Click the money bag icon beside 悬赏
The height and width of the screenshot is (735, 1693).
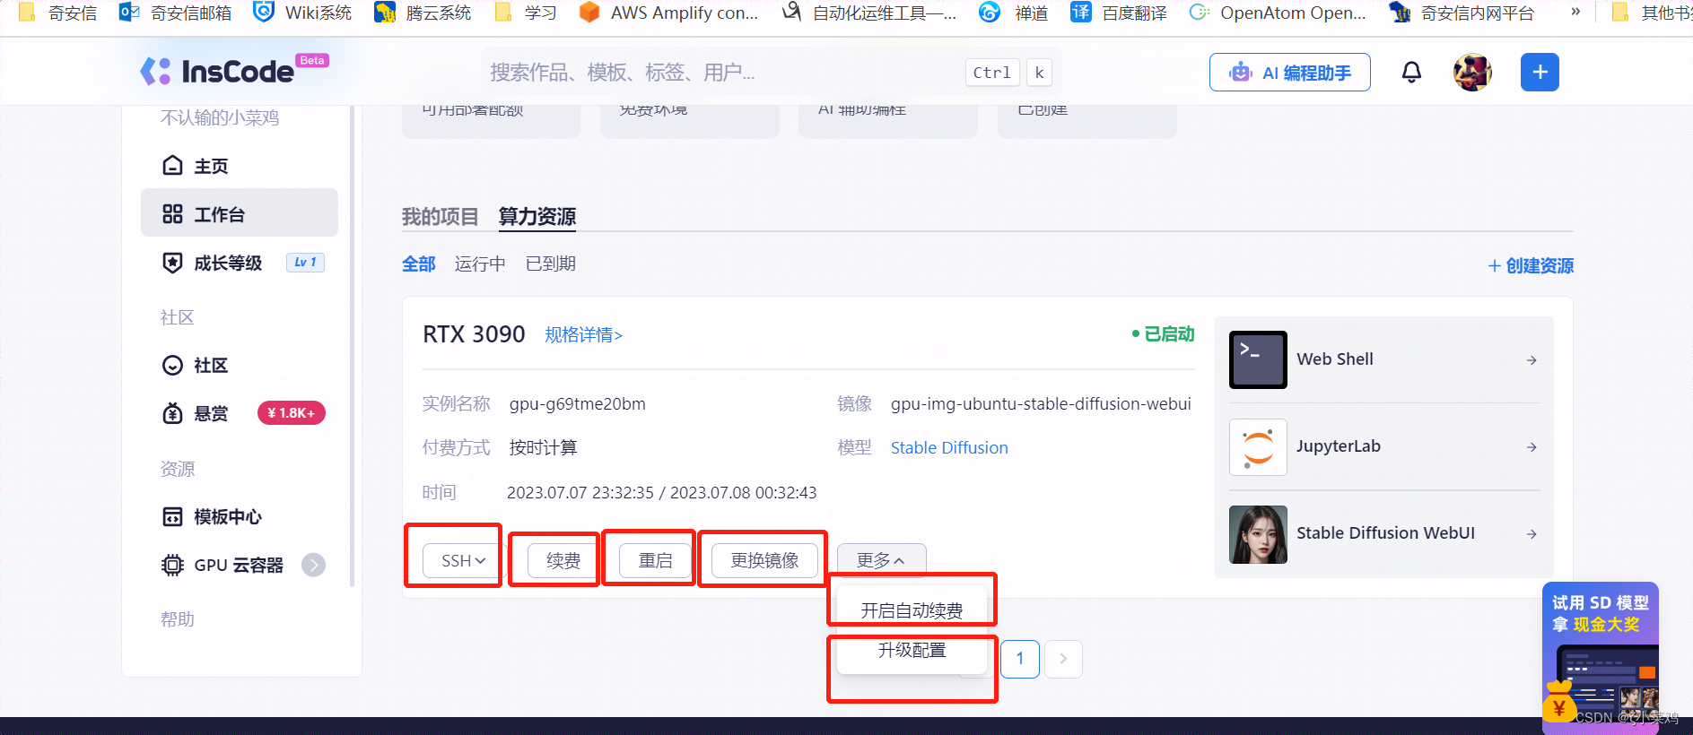172,413
